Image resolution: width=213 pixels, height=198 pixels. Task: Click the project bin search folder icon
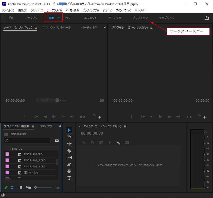(57, 140)
